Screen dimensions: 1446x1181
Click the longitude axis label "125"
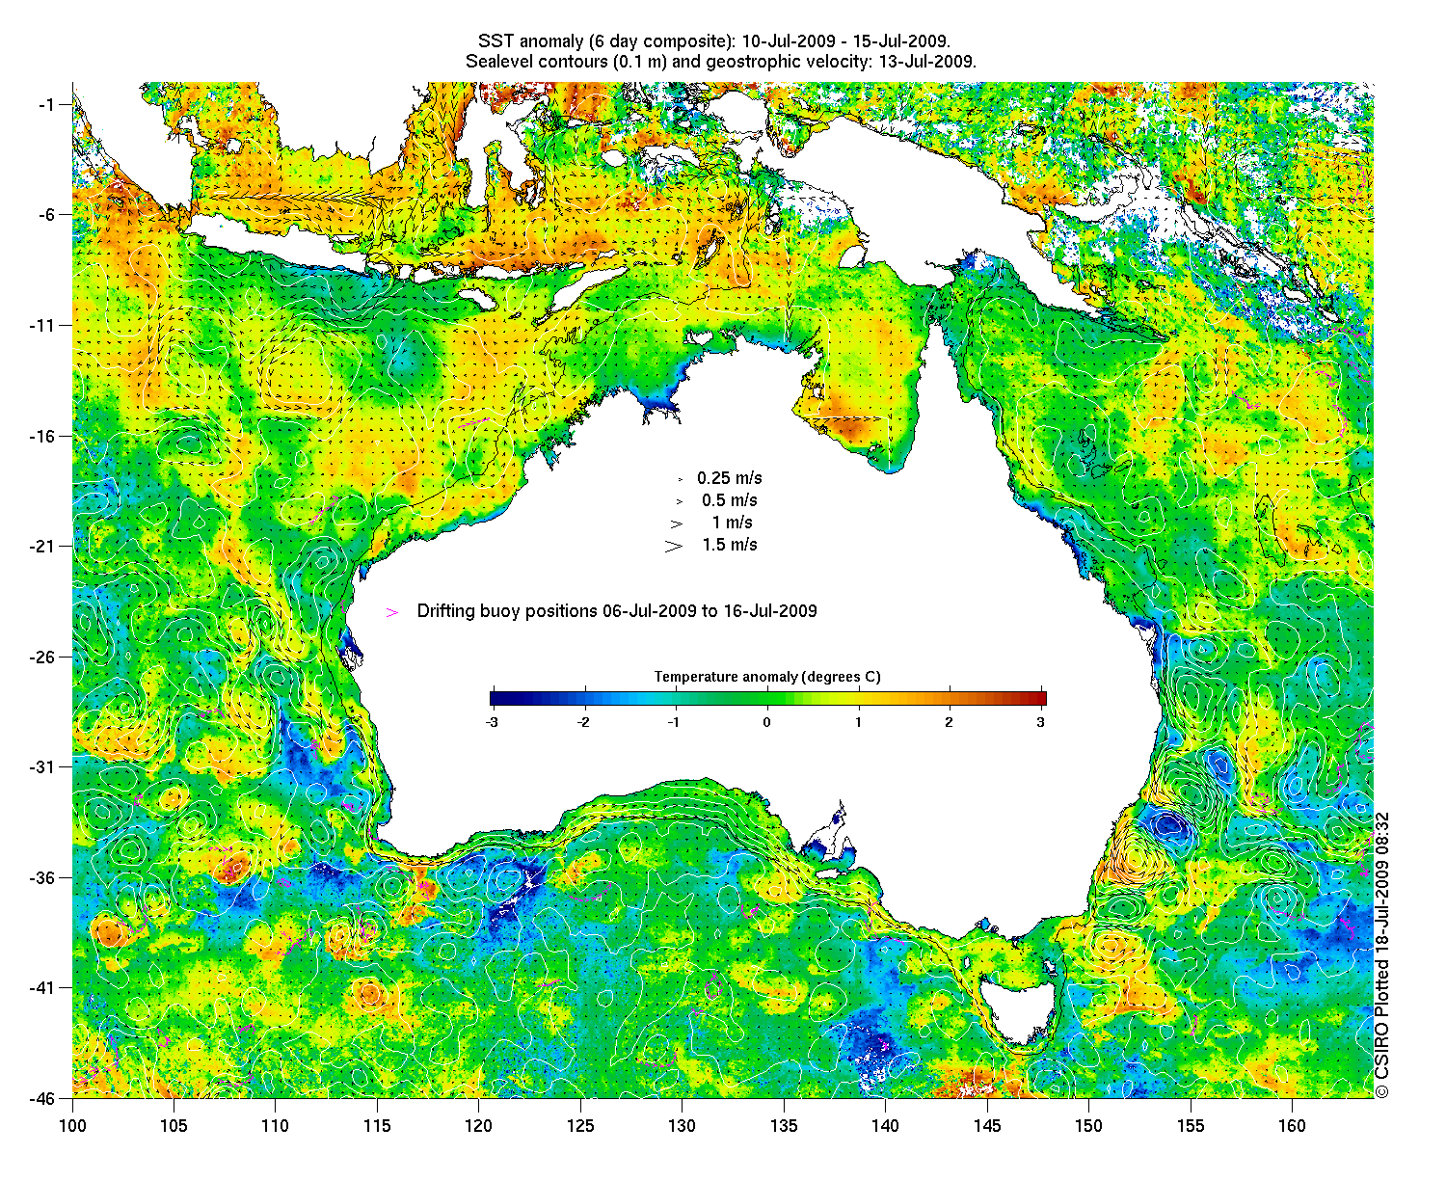tap(580, 1126)
